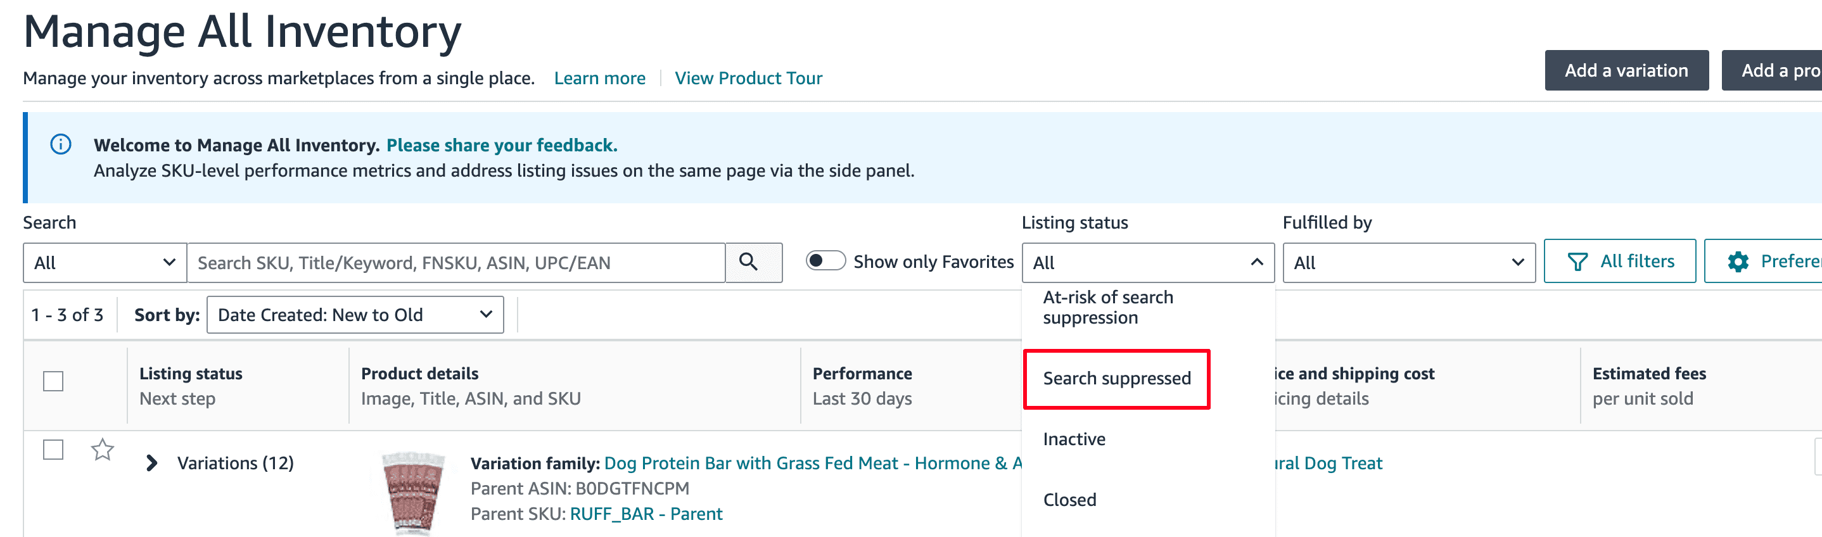Click the View Product Tour link
The height and width of the screenshot is (537, 1822).
point(748,79)
